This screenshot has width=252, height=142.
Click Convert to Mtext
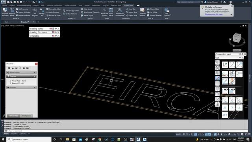(x=54, y=9)
